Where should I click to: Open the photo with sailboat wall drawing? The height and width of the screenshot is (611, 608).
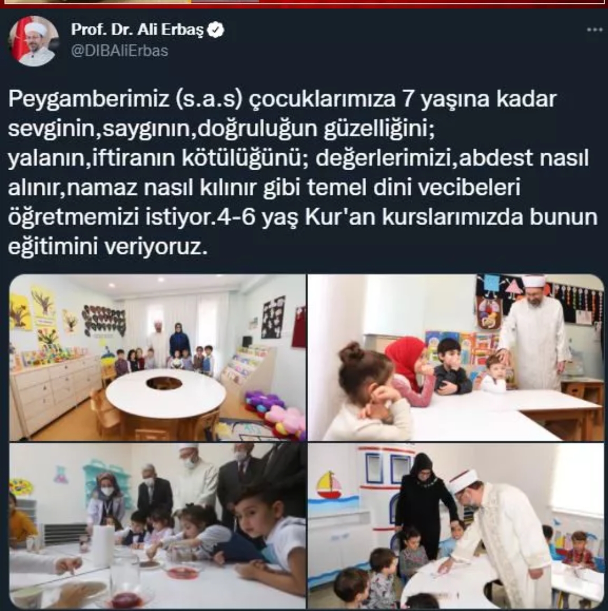tap(455, 526)
